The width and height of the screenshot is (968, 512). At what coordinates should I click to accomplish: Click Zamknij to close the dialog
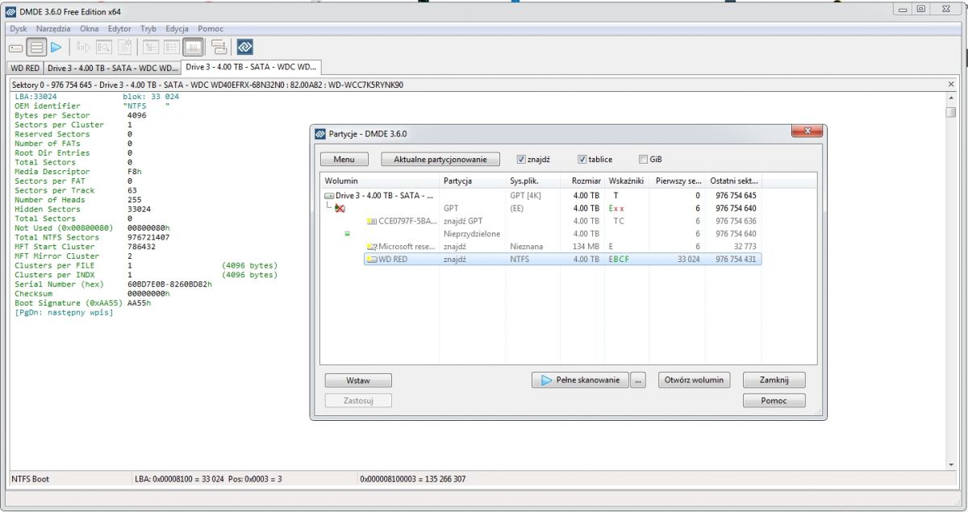(774, 380)
